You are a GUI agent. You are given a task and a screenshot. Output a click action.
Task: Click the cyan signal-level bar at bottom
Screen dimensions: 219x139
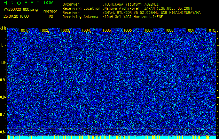pos(111,138)
